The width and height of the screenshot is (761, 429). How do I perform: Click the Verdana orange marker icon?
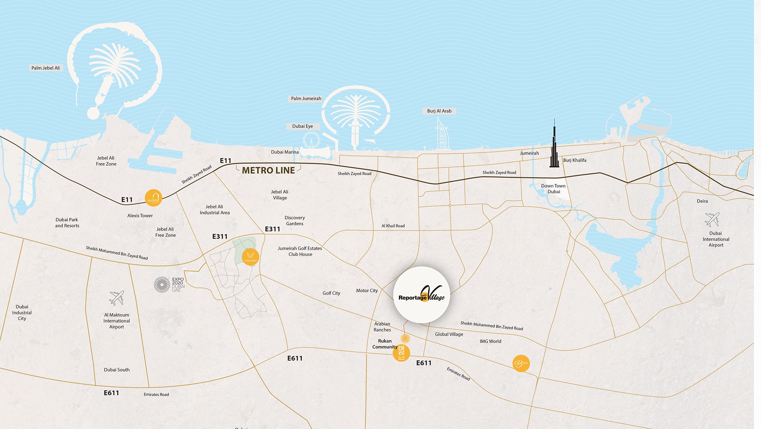coord(250,257)
